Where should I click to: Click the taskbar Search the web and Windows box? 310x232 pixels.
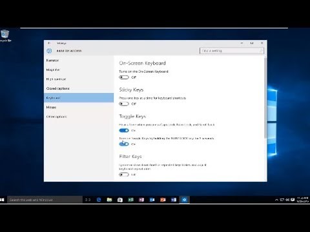coord(45,200)
